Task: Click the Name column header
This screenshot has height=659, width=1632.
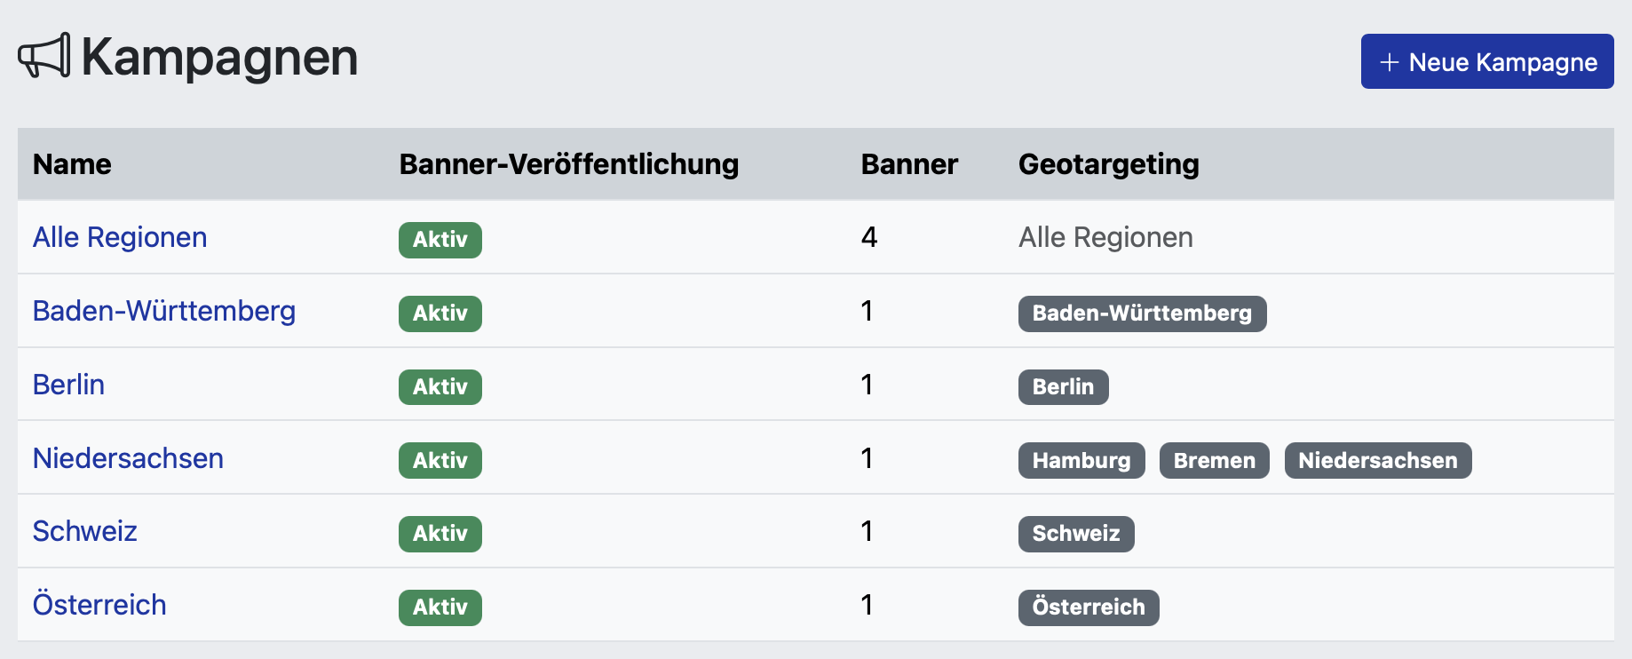Action: [x=72, y=164]
